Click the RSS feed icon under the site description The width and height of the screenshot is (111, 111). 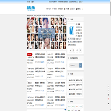pos(80,50)
